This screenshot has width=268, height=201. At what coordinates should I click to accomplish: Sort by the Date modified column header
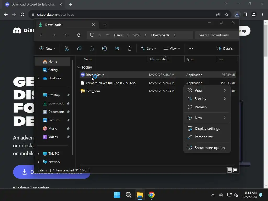pos(166,59)
